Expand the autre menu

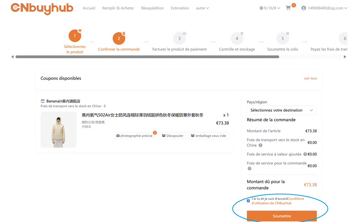pos(202,8)
